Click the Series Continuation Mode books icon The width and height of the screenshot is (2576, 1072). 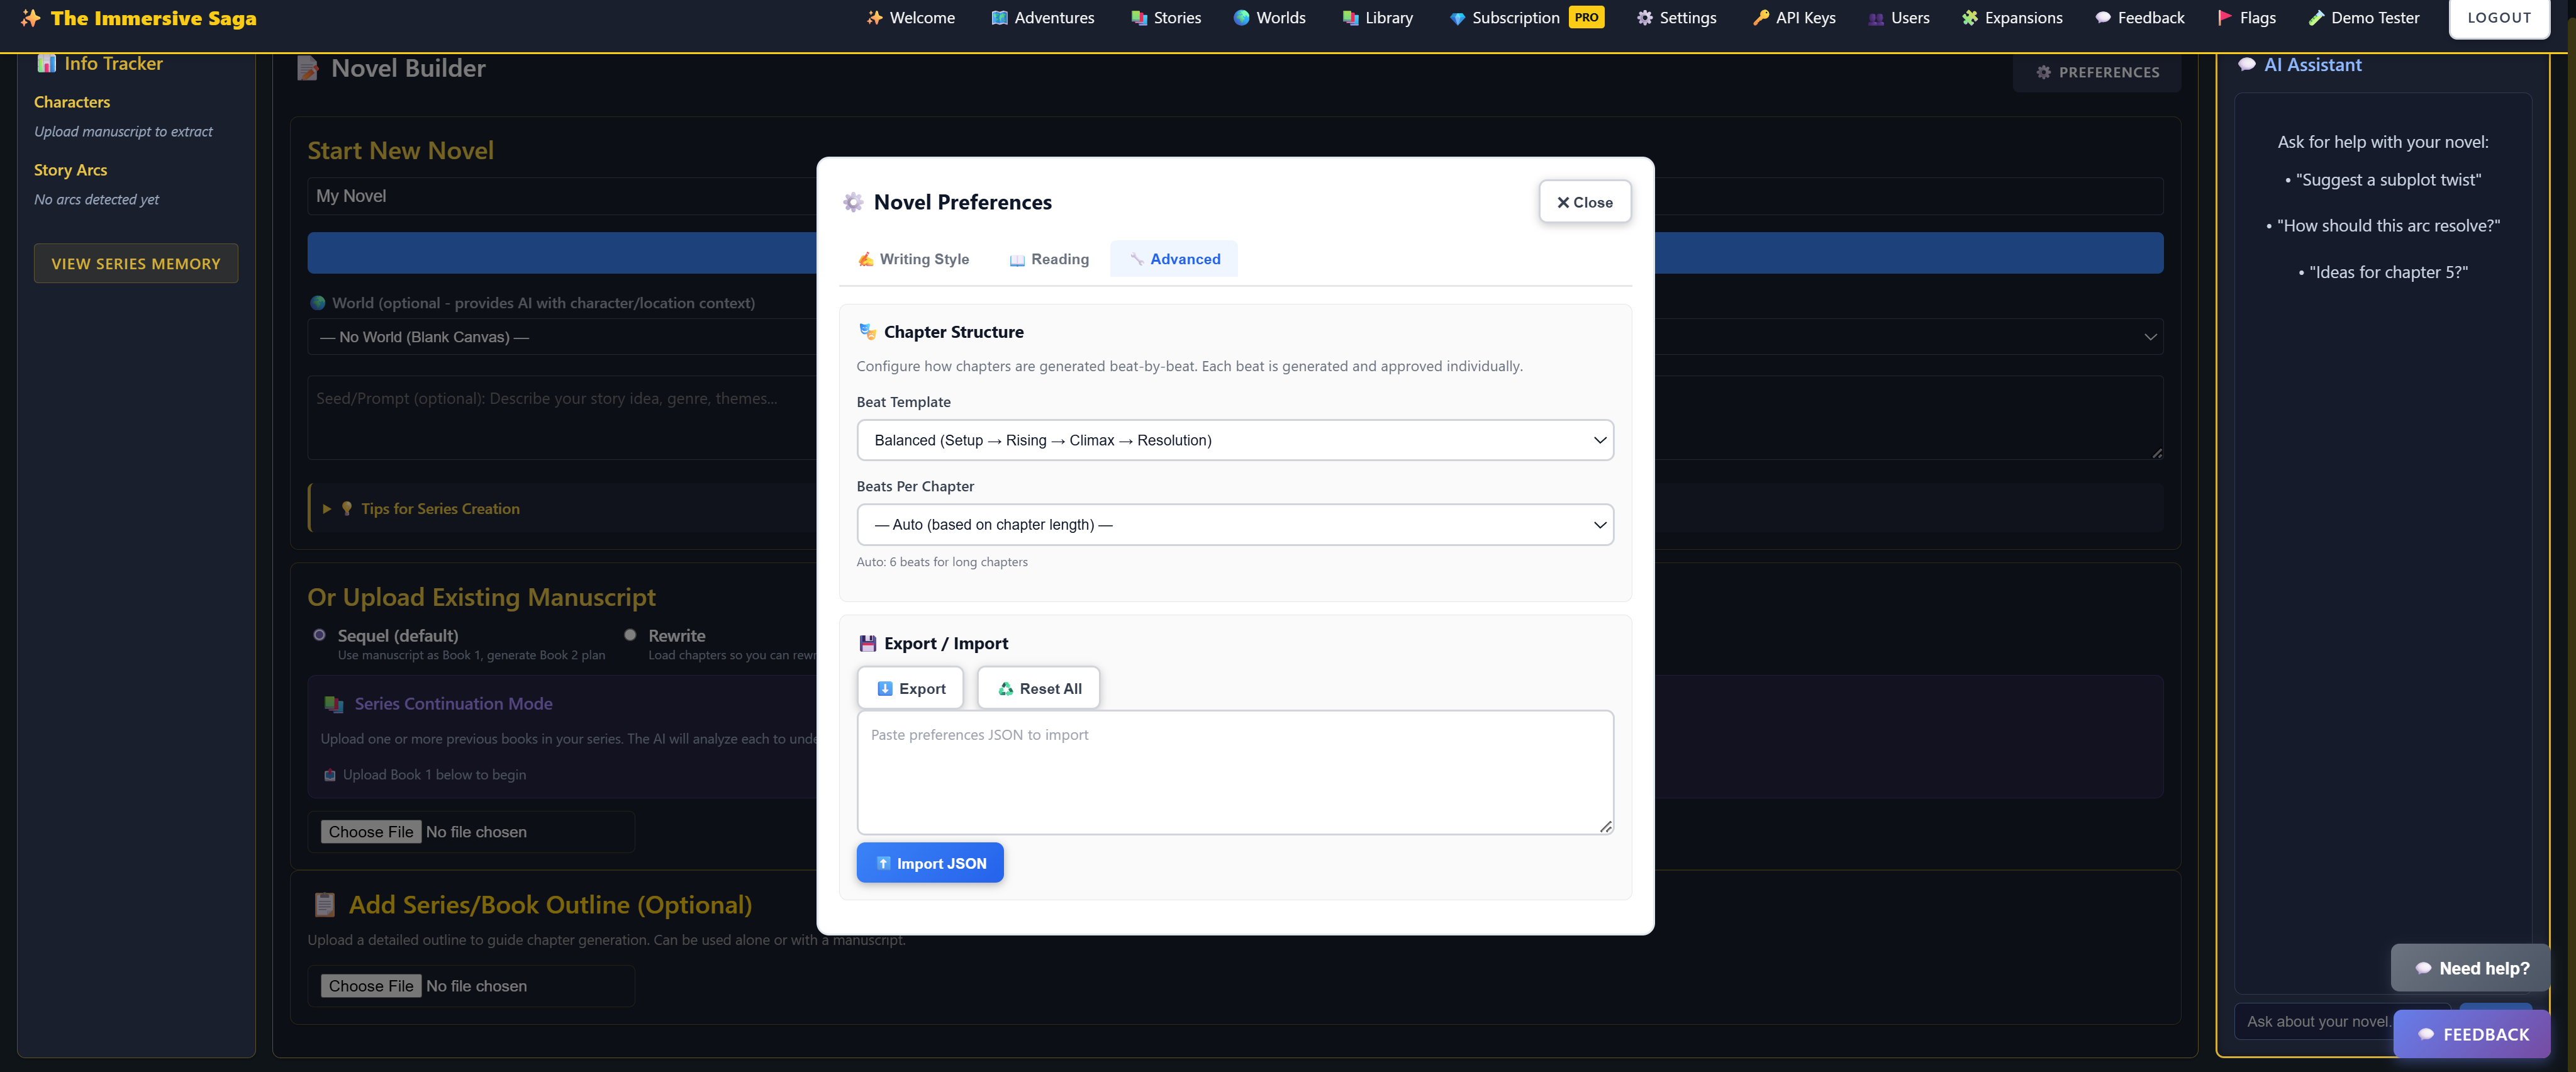click(x=333, y=704)
